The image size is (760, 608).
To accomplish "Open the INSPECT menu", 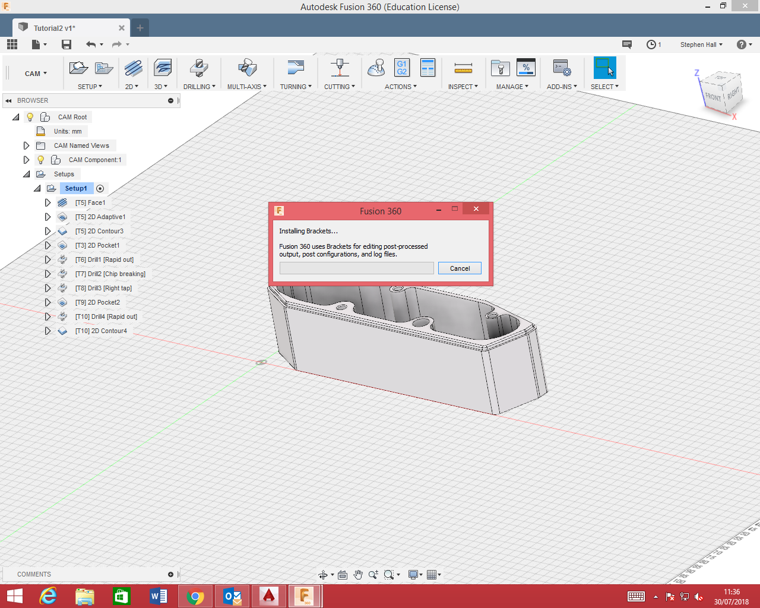I will point(463,87).
